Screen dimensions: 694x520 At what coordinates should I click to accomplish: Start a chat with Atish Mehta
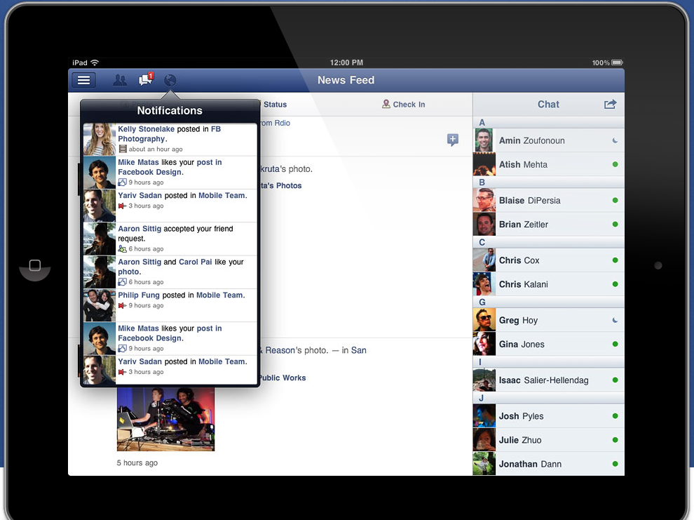pyautogui.click(x=549, y=164)
